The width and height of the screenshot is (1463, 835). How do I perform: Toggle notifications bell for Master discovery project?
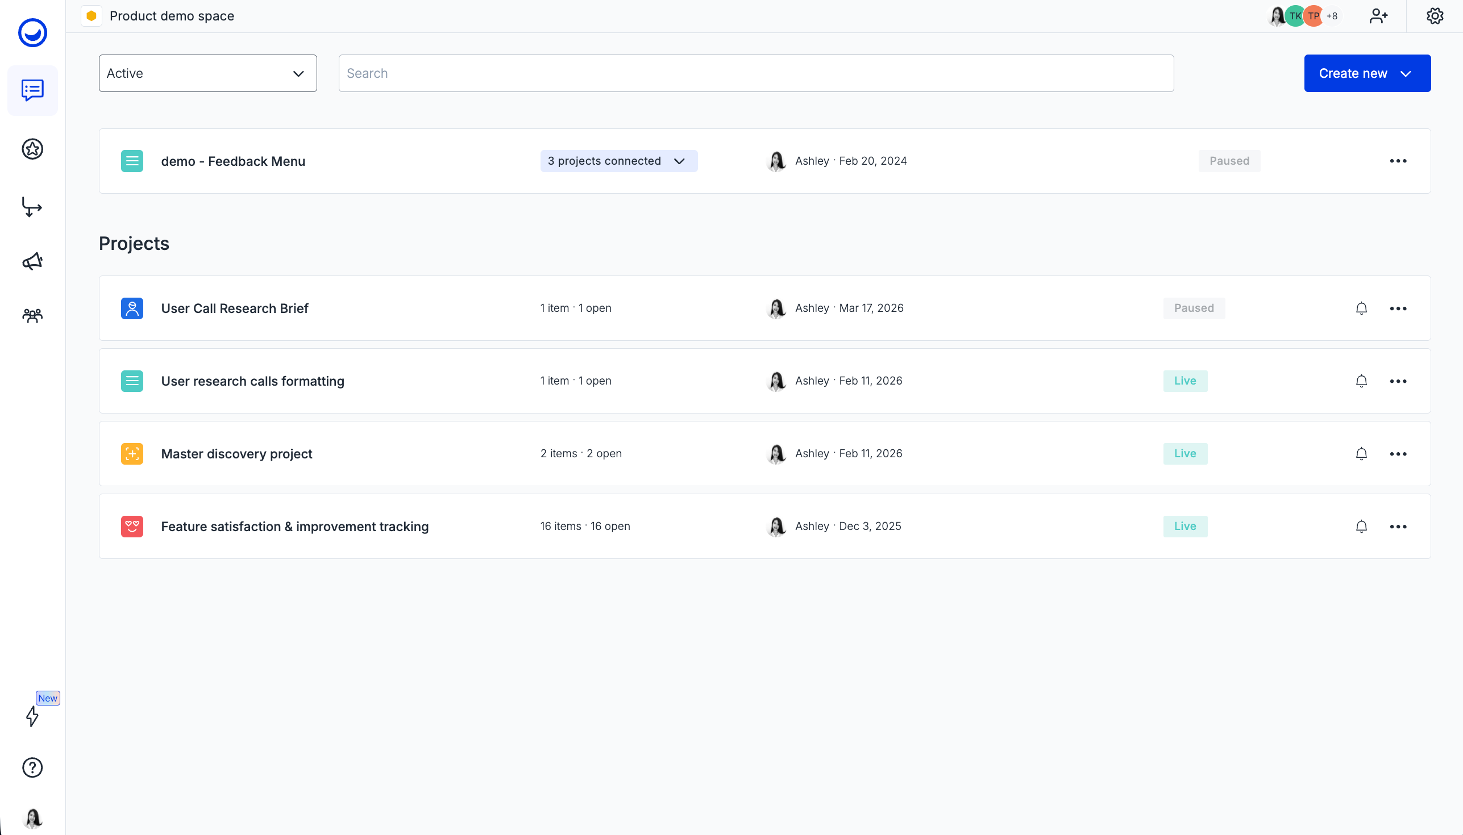1361,454
